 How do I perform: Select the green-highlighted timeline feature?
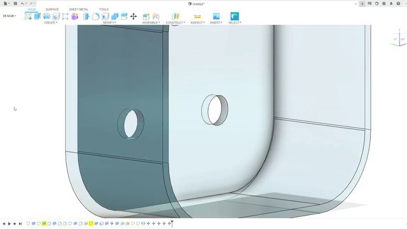44,223
